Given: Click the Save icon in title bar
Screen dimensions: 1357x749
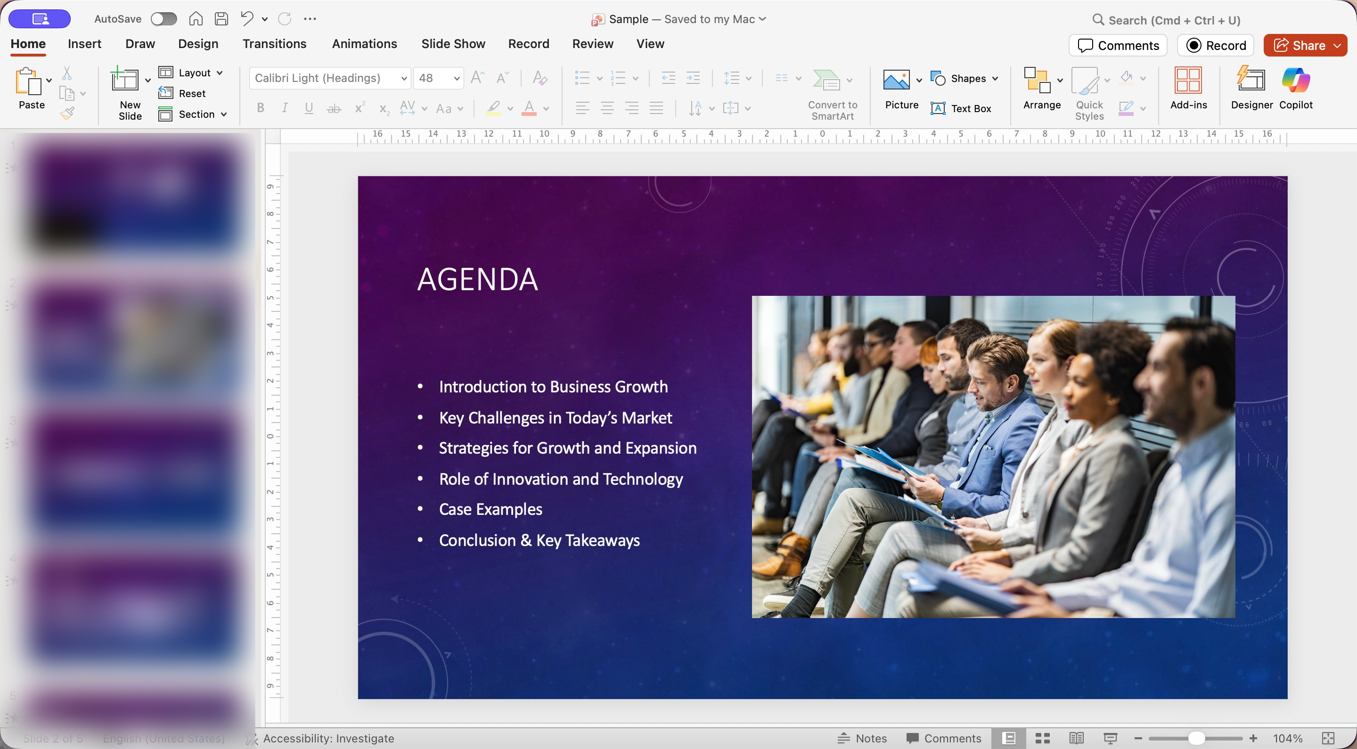Looking at the screenshot, I should coord(221,19).
